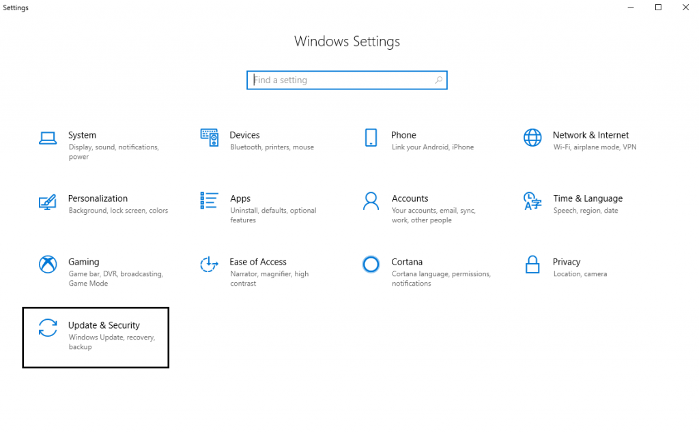Open the Network & Internet globe icon
The image size is (699, 433).
click(x=532, y=138)
